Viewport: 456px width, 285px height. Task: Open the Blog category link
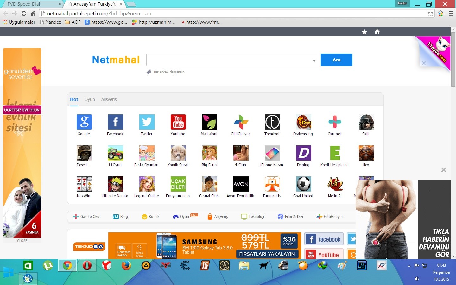coord(120,217)
